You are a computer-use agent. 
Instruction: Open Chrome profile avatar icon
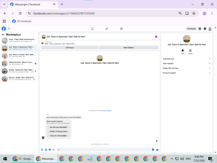[x=204, y=13]
